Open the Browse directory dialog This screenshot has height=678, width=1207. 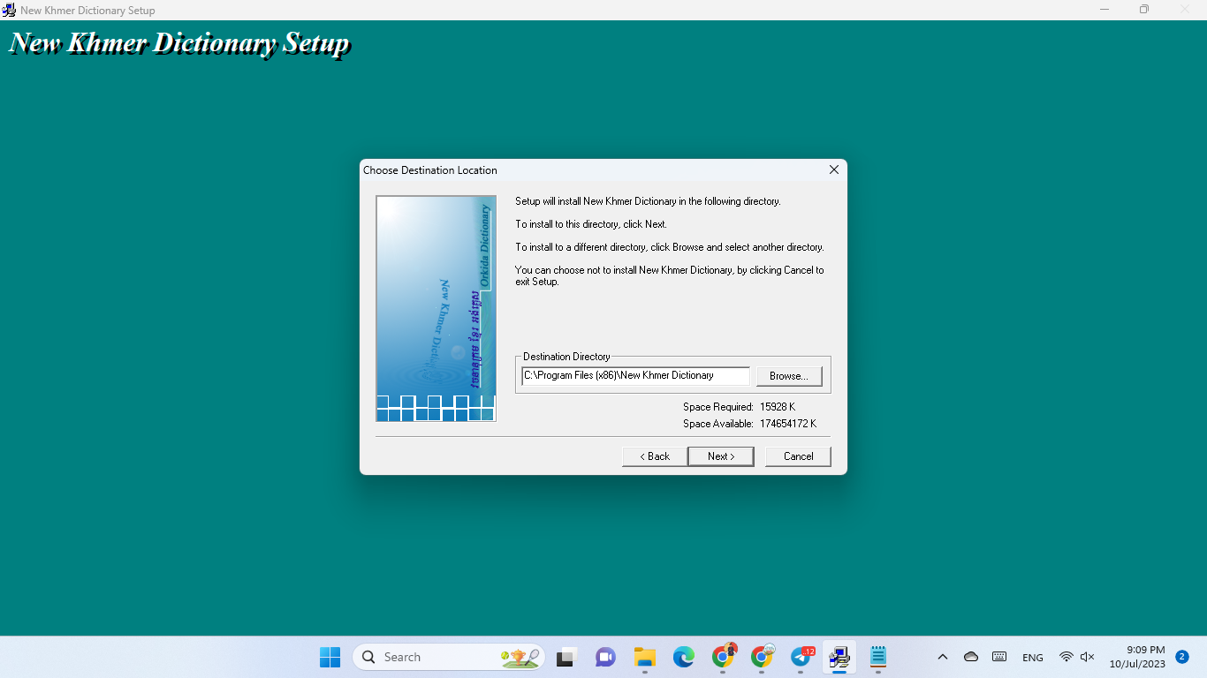789,376
